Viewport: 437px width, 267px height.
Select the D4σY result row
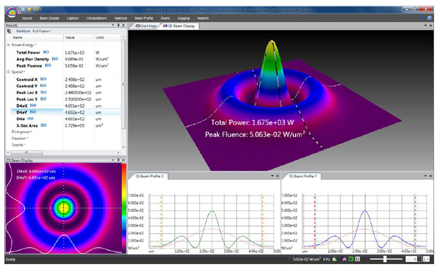pyautogui.click(x=22, y=111)
